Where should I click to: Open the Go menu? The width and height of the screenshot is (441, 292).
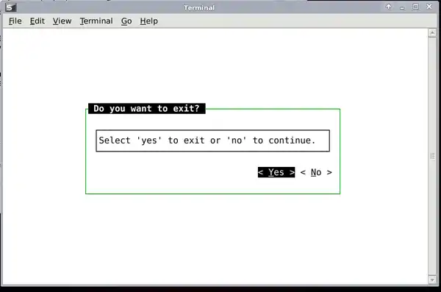(126, 21)
